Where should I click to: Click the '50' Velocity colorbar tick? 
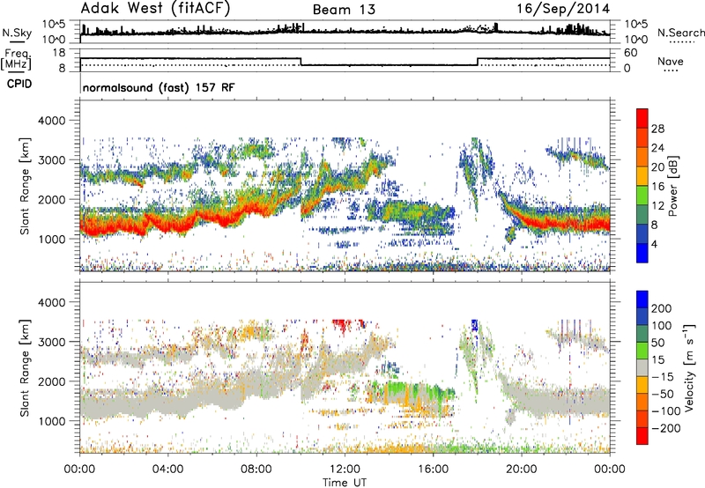point(658,343)
